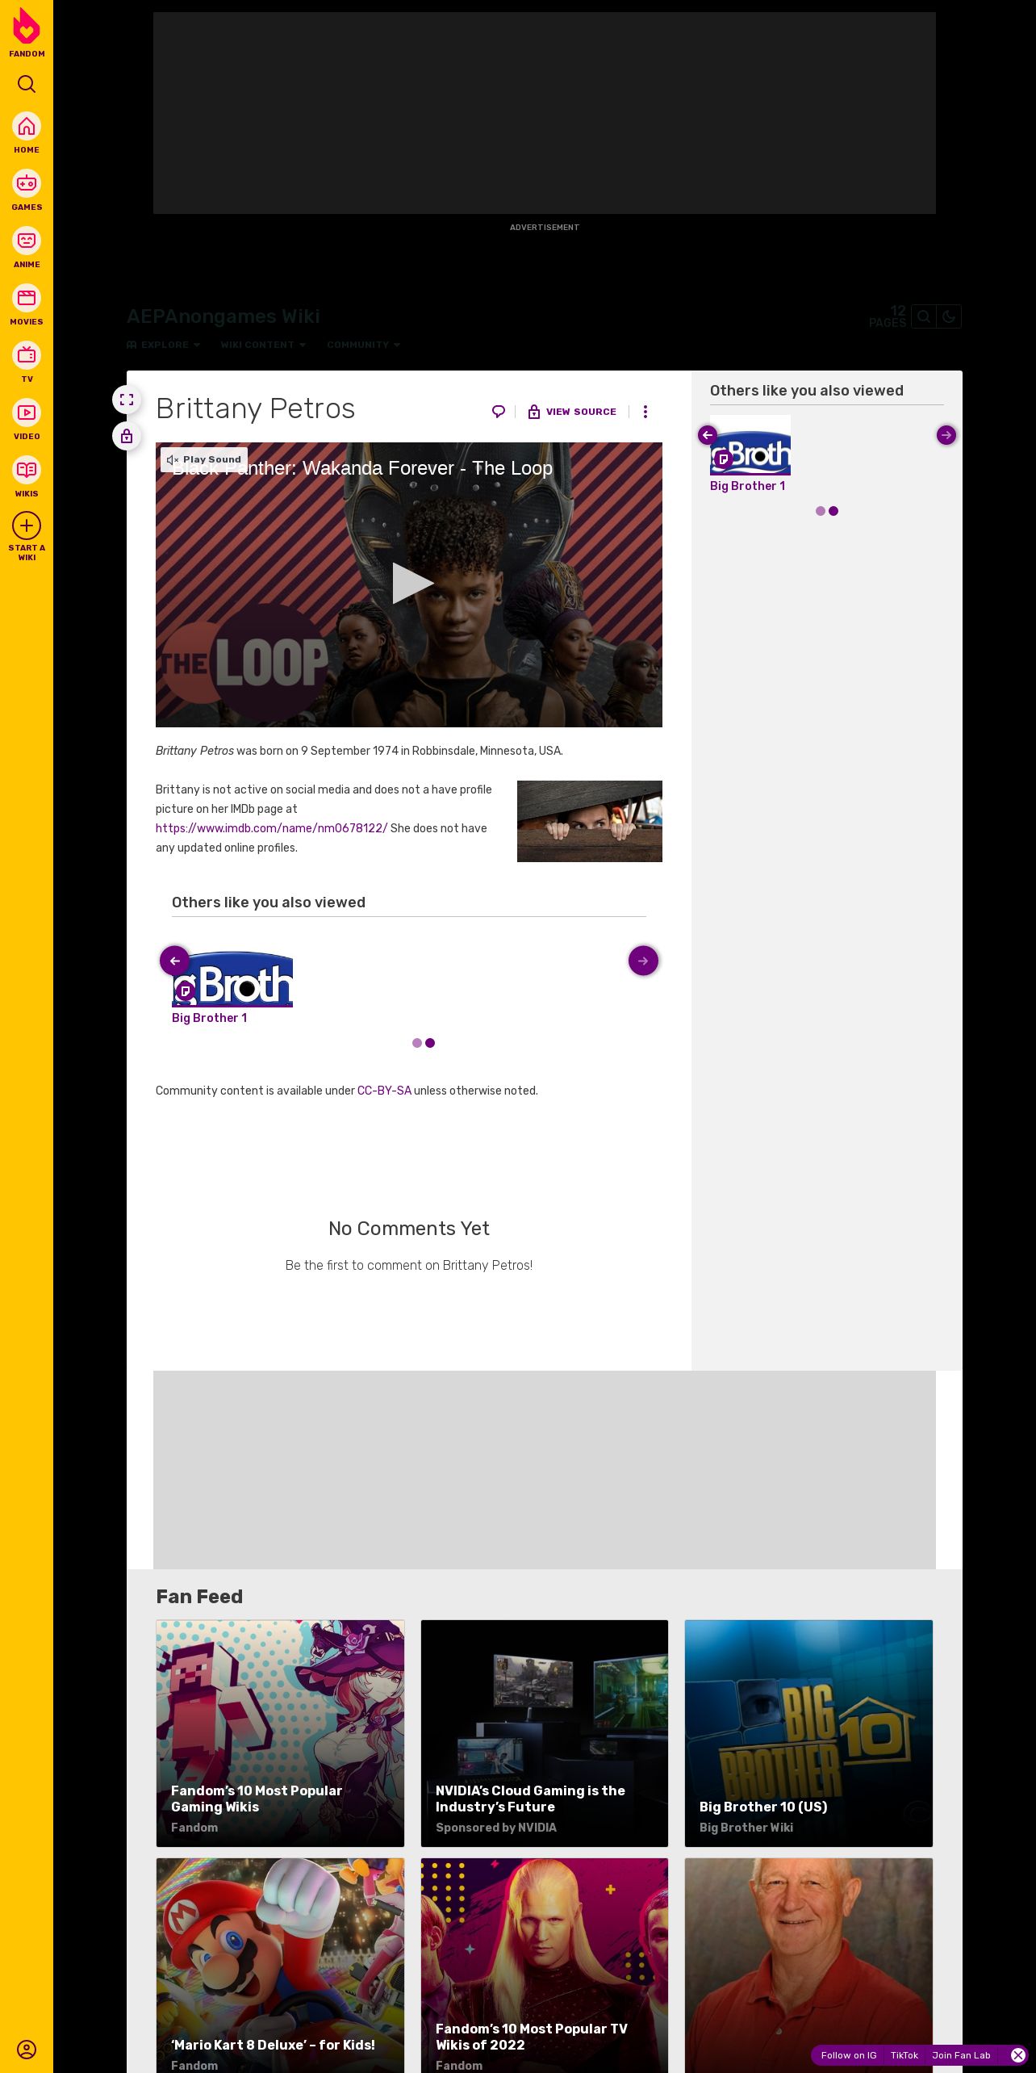This screenshot has height=2073, width=1036.
Task: Open Fandom's 10 Most Popular Gaming Wikis card
Action: click(280, 1733)
